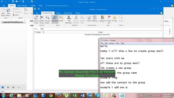Open Google Chrome from taskbar
174x98 pixels.
(51, 96)
